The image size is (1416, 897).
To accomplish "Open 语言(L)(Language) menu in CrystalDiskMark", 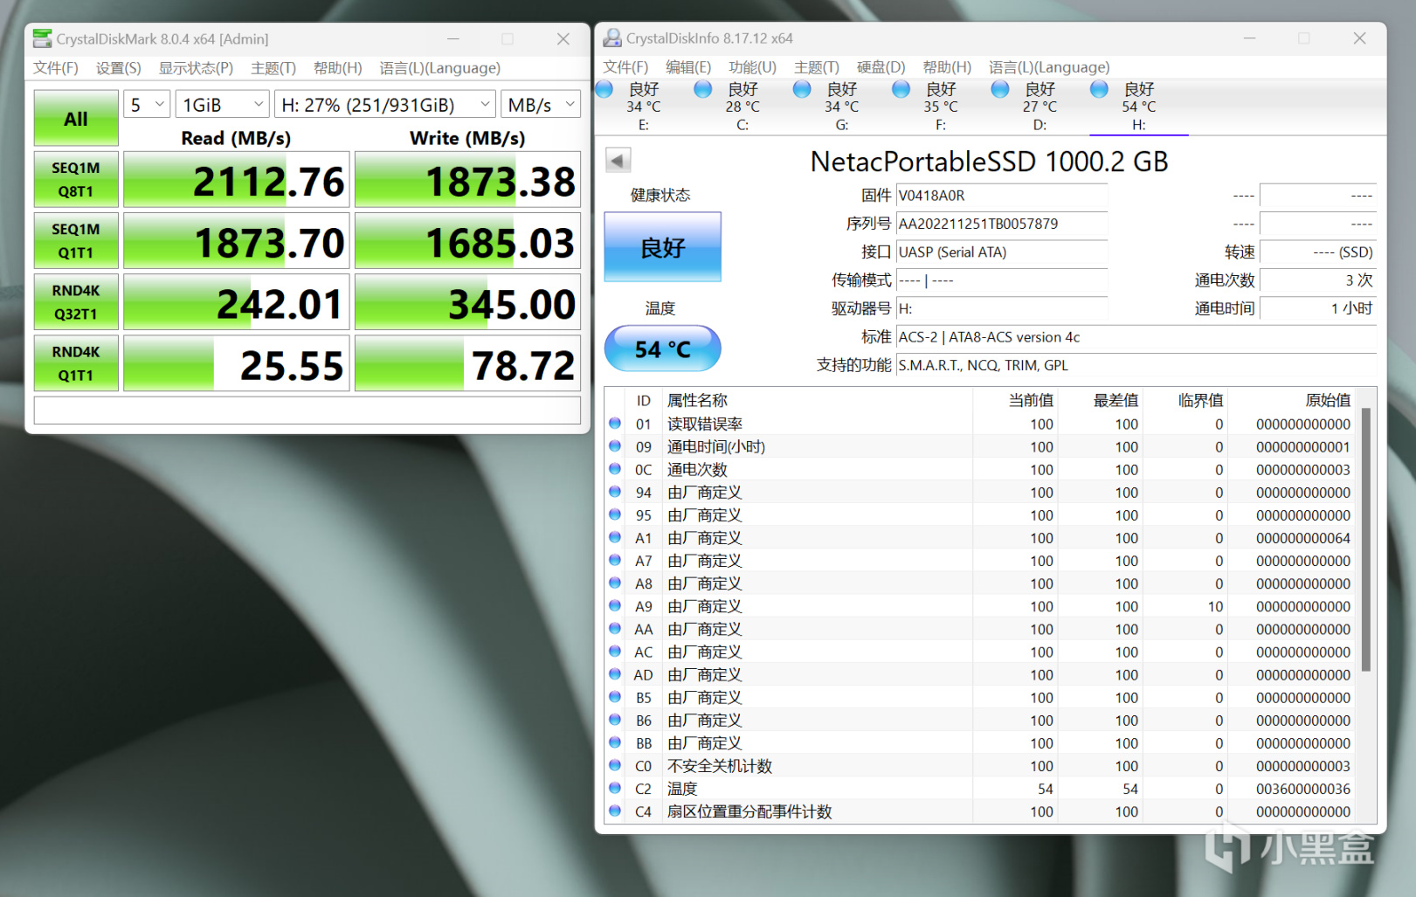I will [439, 68].
